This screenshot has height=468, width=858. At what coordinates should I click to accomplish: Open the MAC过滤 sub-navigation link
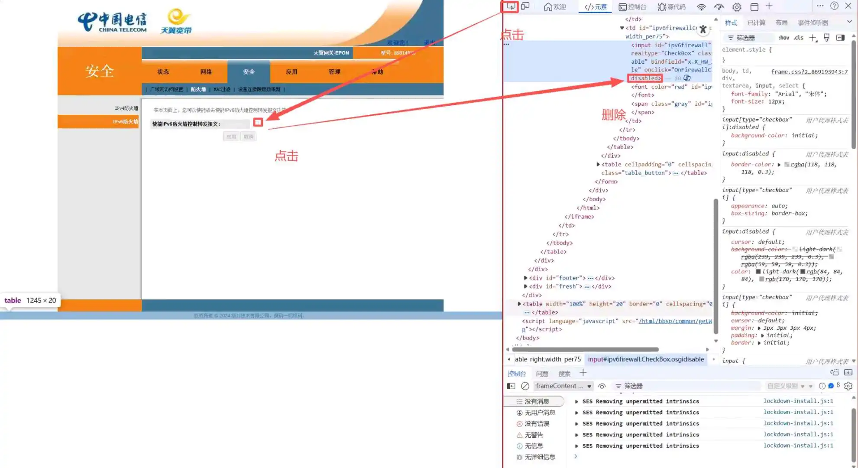(x=222, y=90)
